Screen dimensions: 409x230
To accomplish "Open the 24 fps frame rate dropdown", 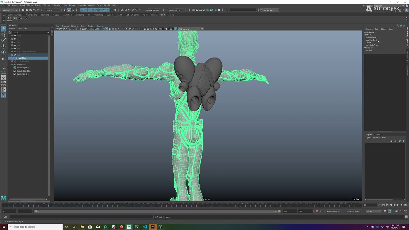I will (374, 211).
